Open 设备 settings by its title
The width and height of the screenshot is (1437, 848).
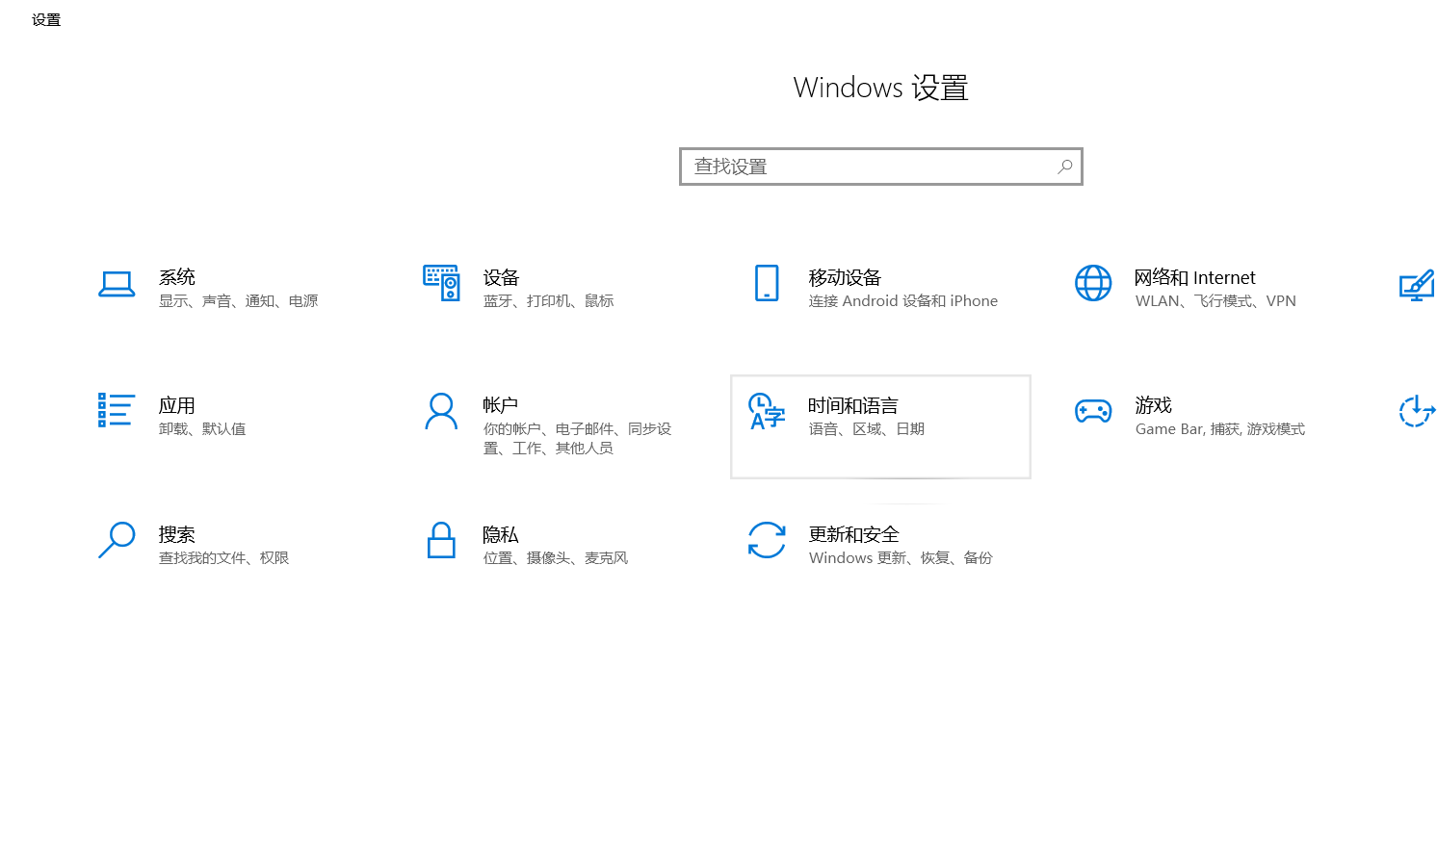coord(501,277)
